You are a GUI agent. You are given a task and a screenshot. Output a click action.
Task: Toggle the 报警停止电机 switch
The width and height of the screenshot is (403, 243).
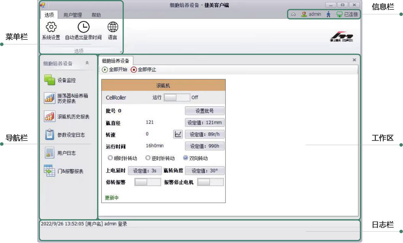click(210, 182)
